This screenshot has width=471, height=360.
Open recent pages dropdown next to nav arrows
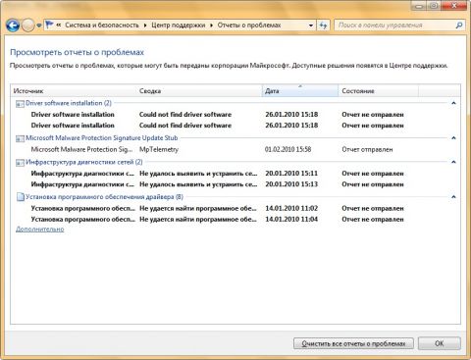click(39, 26)
